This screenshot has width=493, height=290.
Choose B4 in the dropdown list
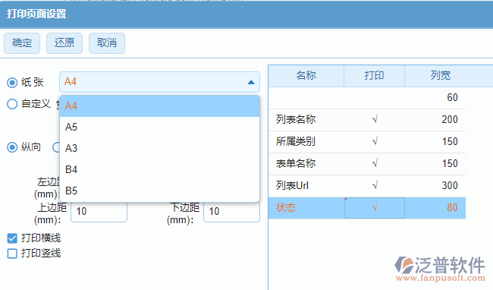159,169
